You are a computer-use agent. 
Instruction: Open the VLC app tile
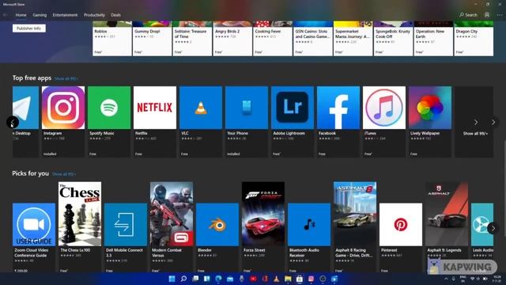coord(201,121)
